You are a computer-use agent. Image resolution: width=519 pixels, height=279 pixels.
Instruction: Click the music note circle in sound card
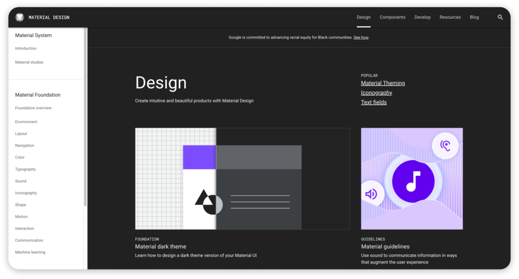point(413,181)
